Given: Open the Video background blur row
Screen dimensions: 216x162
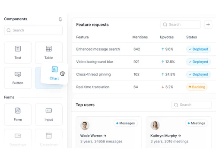Looking at the screenshot, I should tap(144, 62).
